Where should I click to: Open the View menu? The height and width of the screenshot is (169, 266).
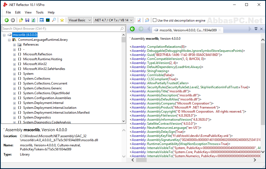click(28, 12)
